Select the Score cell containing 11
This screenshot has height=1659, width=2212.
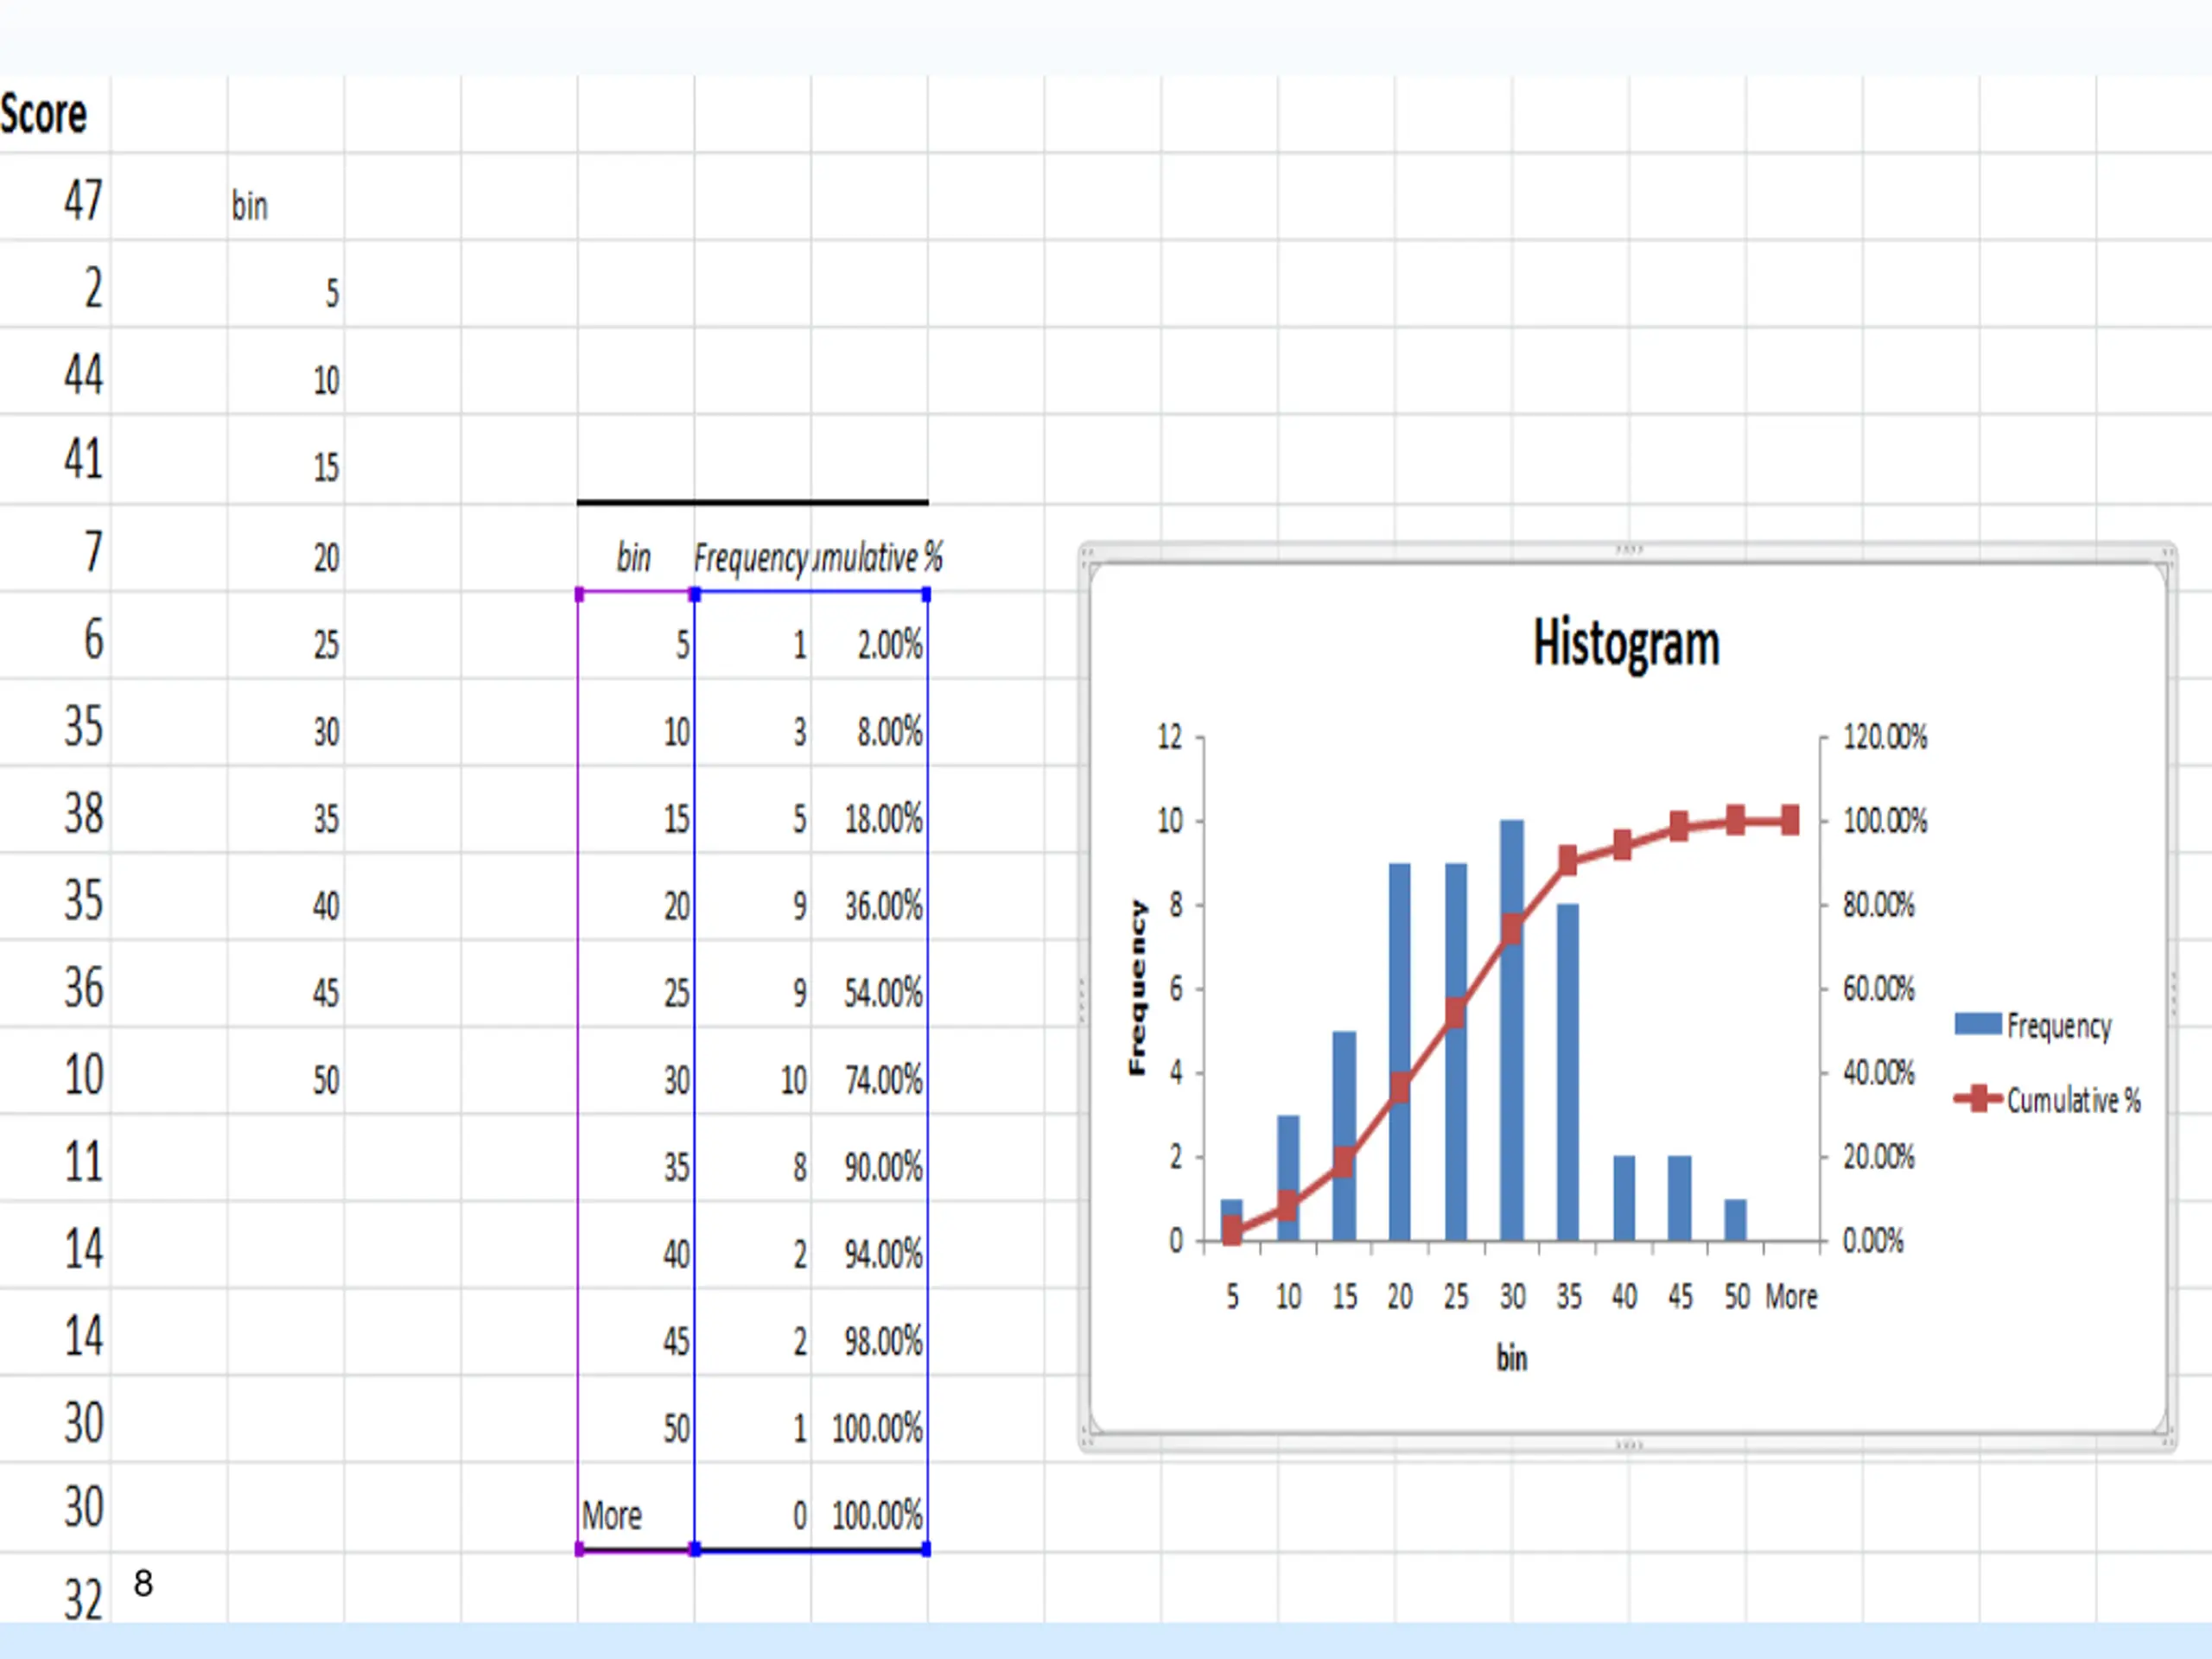point(55,1159)
